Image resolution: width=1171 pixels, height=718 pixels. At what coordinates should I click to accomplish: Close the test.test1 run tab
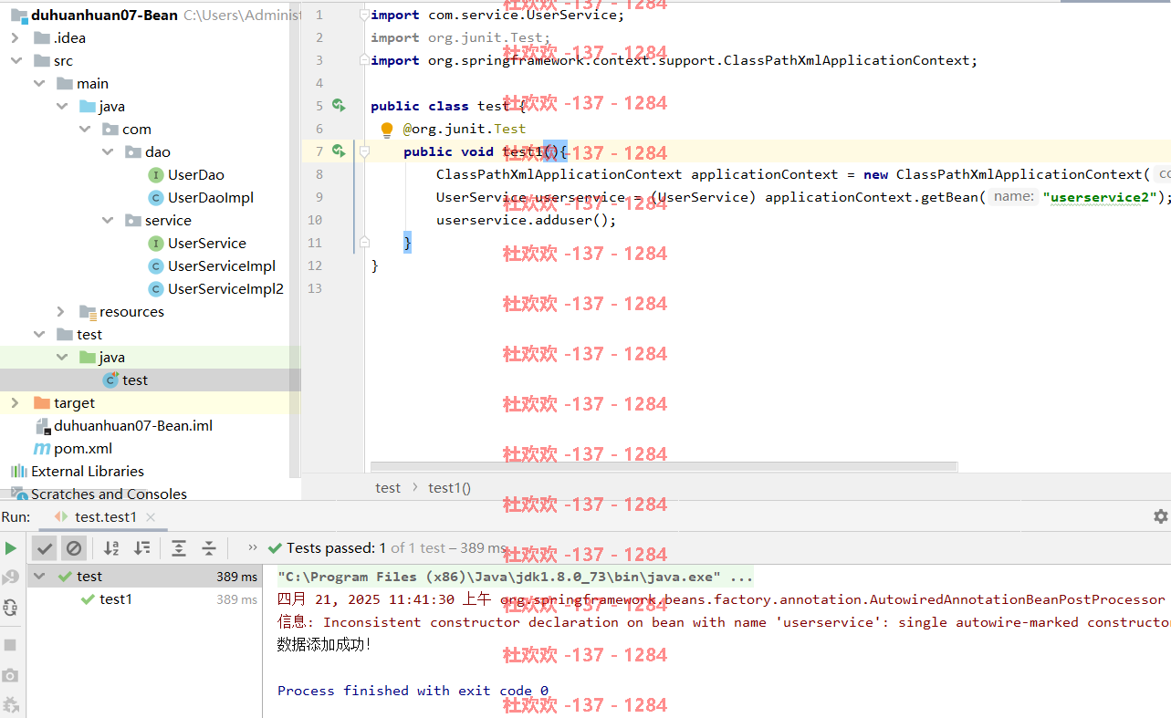[152, 517]
